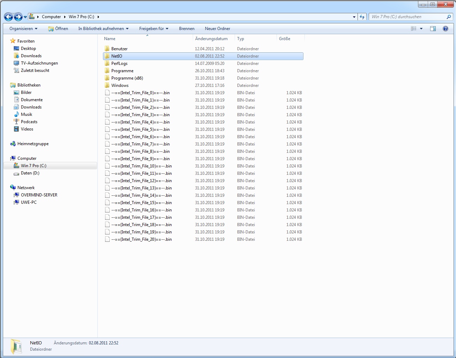Image resolution: width=456 pixels, height=358 pixels.
Task: Click the refresh address bar icon
Action: pos(362,17)
